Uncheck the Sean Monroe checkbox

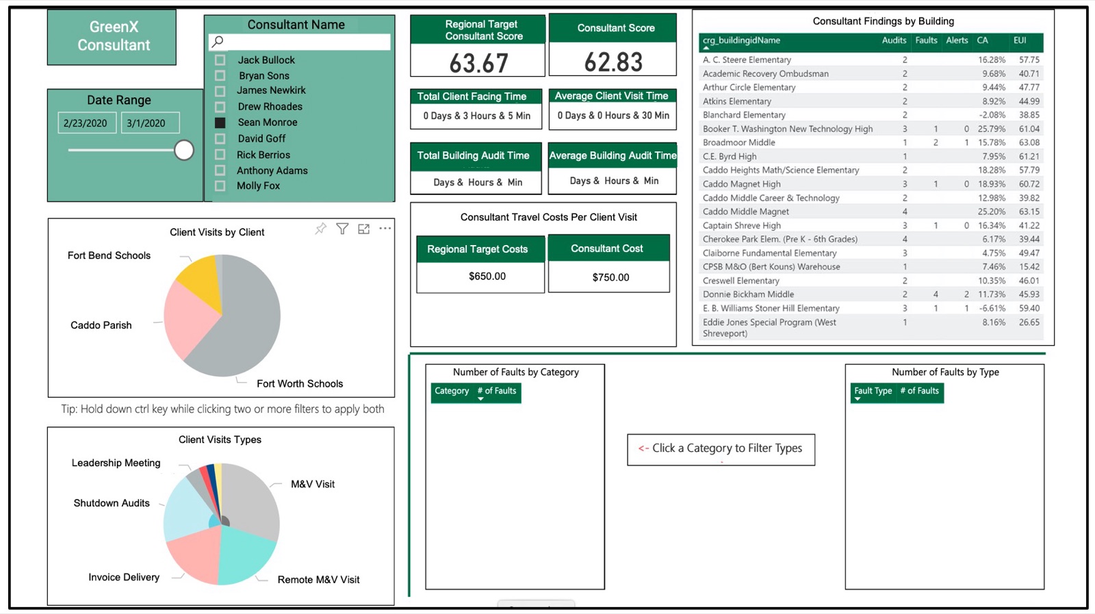(220, 123)
